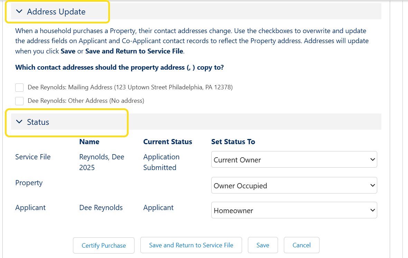Click the Mailing Address checkbox label text

tap(130, 88)
